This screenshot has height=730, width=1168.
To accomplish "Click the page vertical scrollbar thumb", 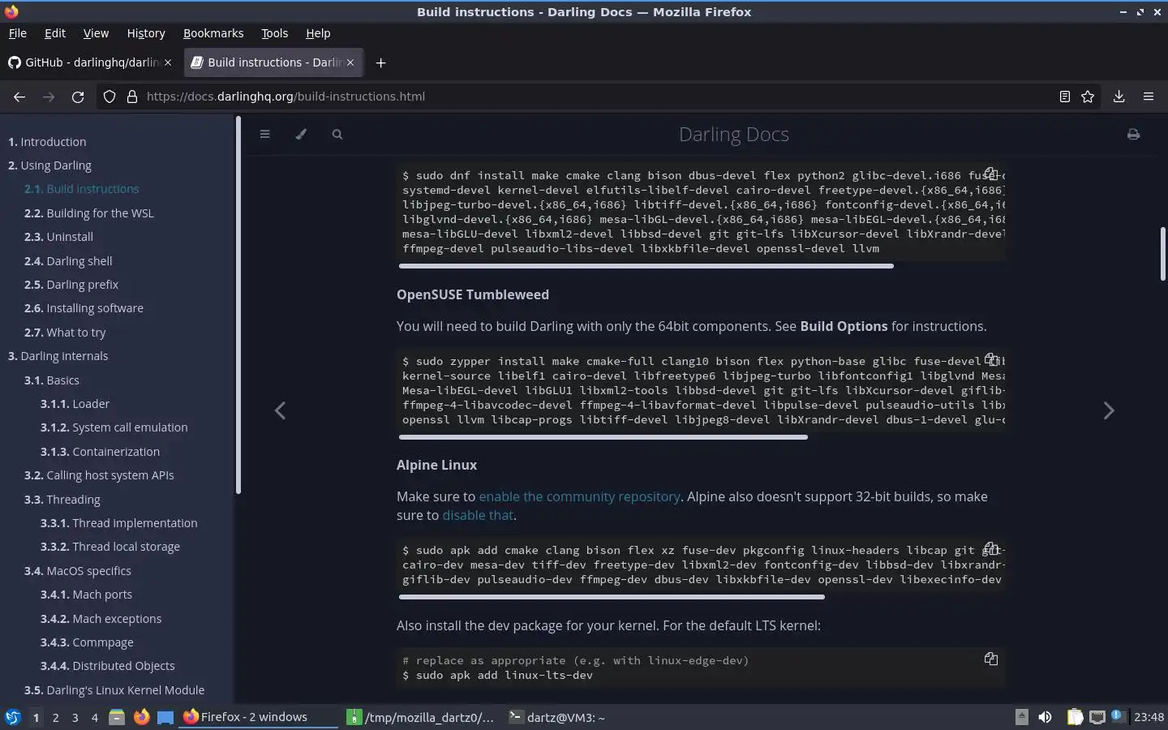I will coord(1162,254).
